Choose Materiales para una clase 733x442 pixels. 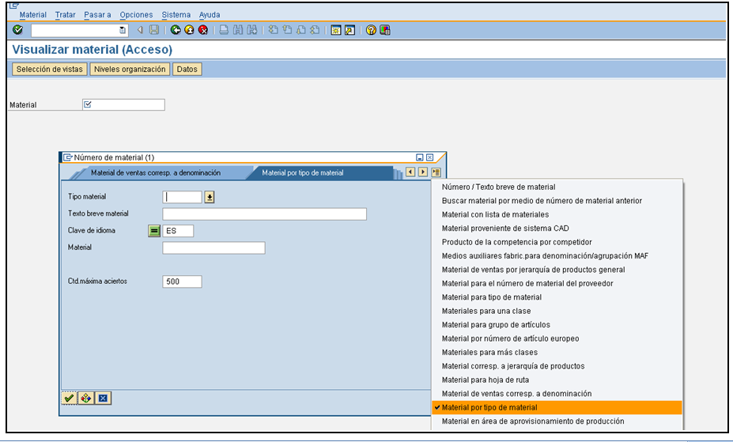tap(557, 312)
